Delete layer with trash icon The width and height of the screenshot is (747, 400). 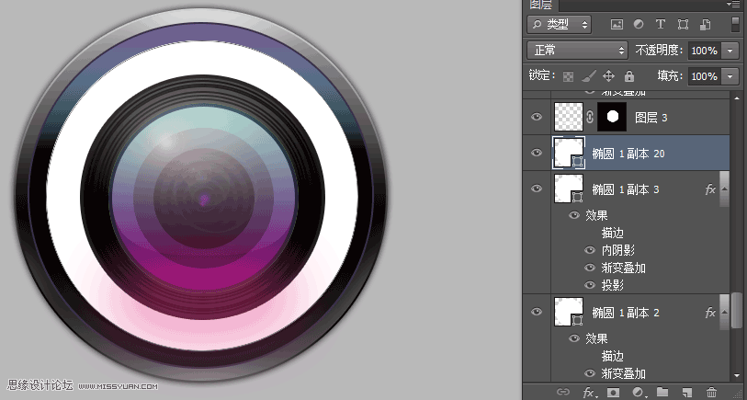pyautogui.click(x=711, y=393)
